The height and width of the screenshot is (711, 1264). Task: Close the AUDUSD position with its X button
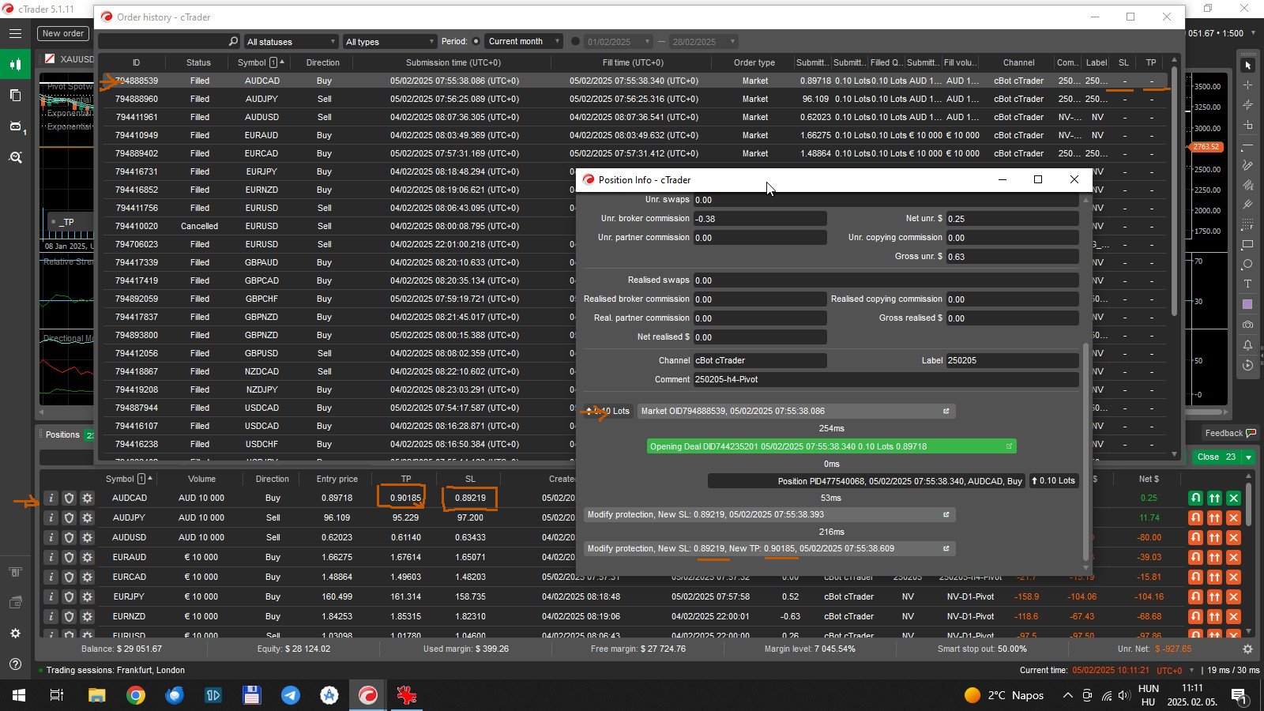[1233, 537]
